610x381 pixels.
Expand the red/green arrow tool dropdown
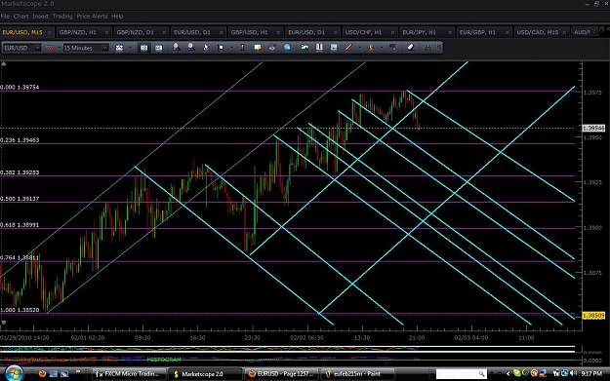tap(382, 48)
